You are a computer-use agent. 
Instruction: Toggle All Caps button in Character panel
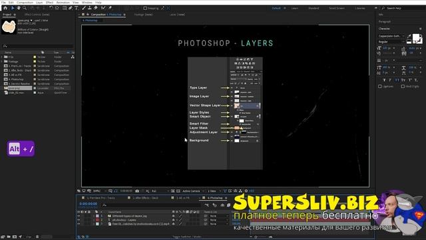(397, 80)
